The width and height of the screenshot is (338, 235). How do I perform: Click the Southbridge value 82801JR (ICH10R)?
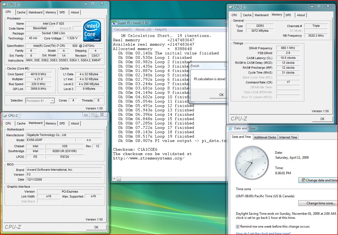point(65,151)
